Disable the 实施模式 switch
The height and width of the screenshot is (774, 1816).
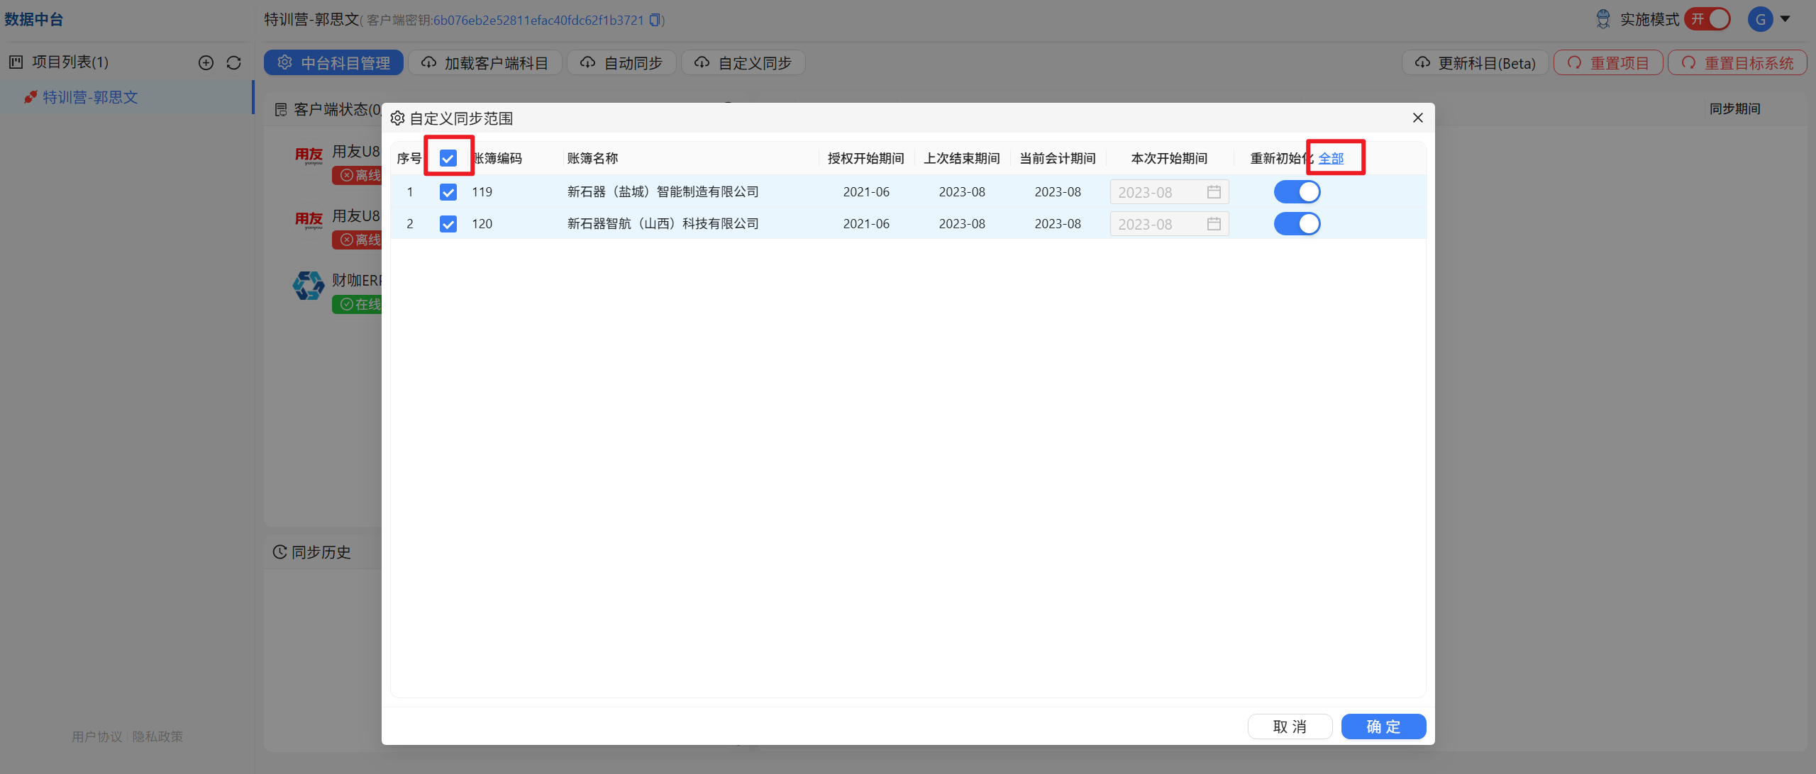[x=1707, y=19]
